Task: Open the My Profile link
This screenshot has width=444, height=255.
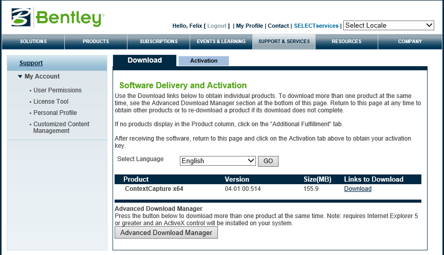Action: (249, 26)
